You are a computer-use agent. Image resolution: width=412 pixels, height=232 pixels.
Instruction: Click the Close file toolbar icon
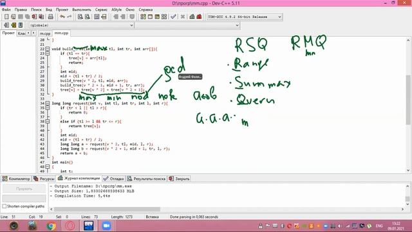[34, 17]
